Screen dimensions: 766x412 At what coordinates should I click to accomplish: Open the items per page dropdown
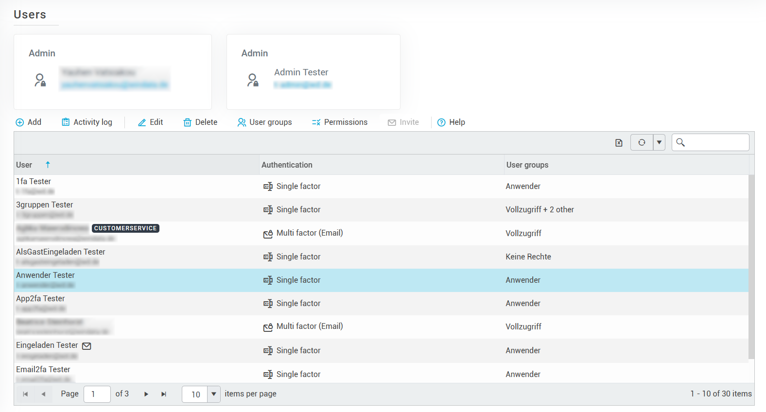(213, 394)
